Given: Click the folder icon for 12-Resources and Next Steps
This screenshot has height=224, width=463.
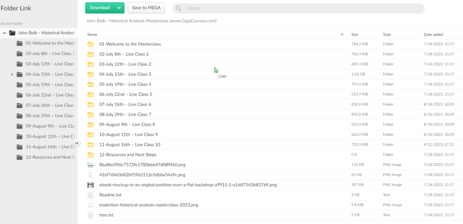Looking at the screenshot, I should pyautogui.click(x=90, y=155).
